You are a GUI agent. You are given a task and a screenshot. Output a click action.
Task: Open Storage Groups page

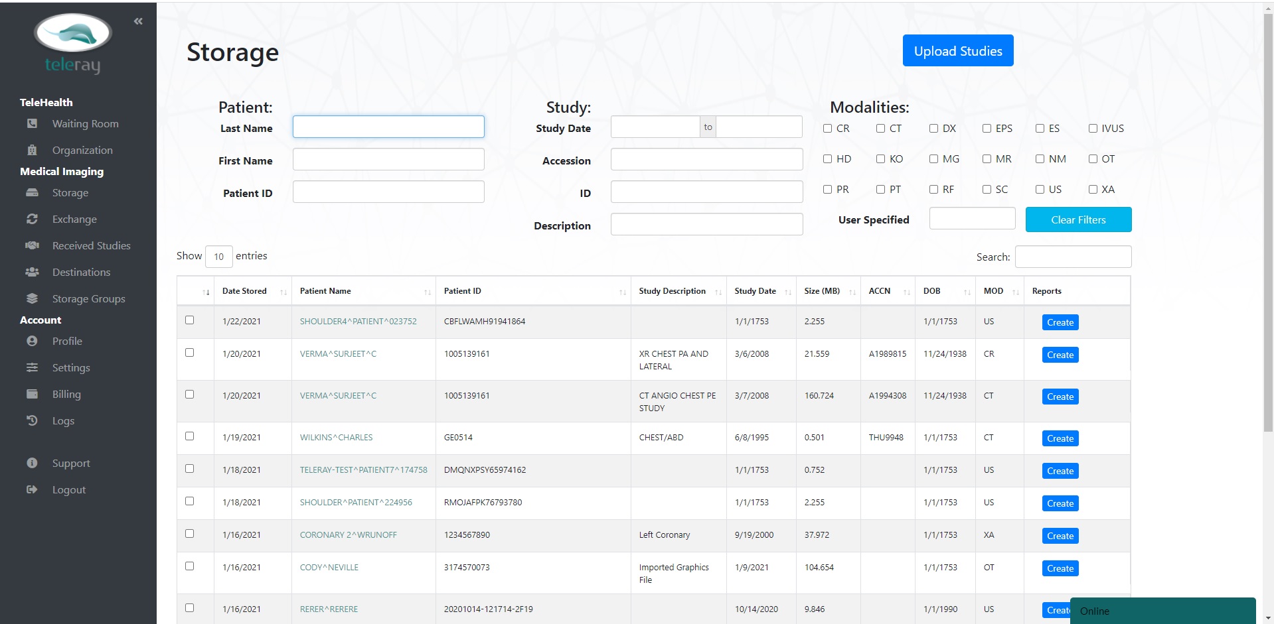tap(88, 298)
